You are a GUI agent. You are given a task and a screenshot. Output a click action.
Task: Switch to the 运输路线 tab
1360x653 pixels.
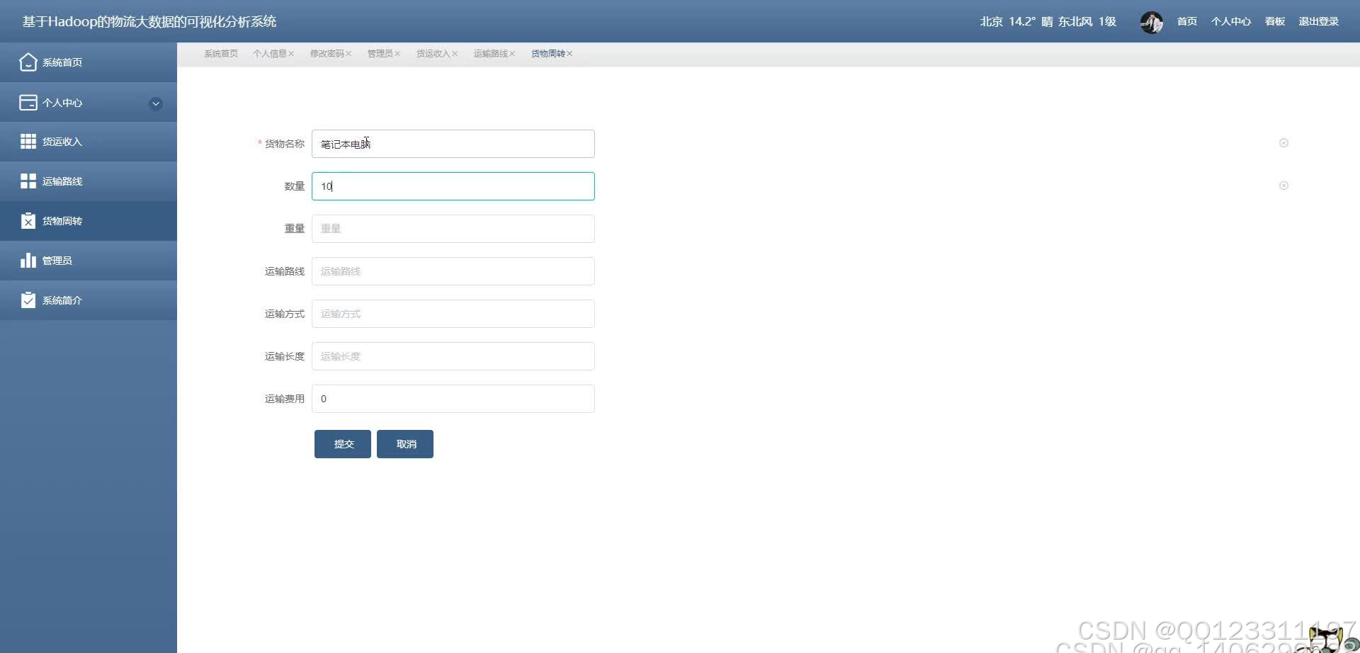(x=491, y=54)
